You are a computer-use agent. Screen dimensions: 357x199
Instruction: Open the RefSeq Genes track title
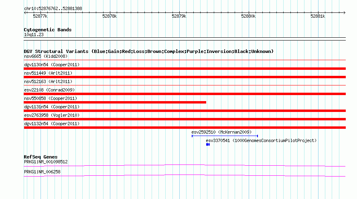[41, 157]
